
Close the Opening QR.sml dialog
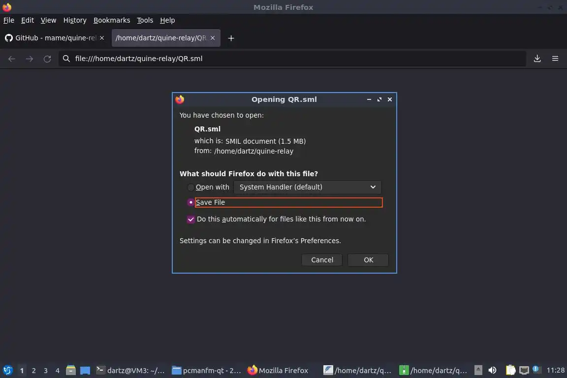tap(390, 99)
